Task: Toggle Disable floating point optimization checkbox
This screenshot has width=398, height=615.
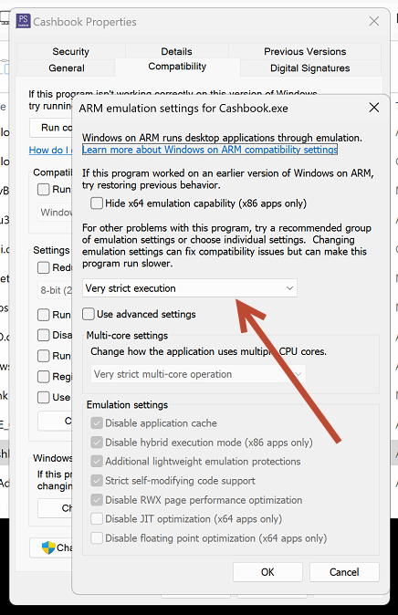Action: 97,538
